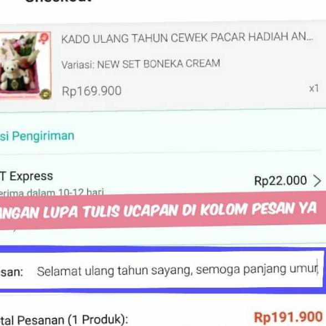Click the pink JANGAN LUPA TULIS UCAPAN banner
This screenshot has width=326, height=326.
pyautogui.click(x=163, y=211)
